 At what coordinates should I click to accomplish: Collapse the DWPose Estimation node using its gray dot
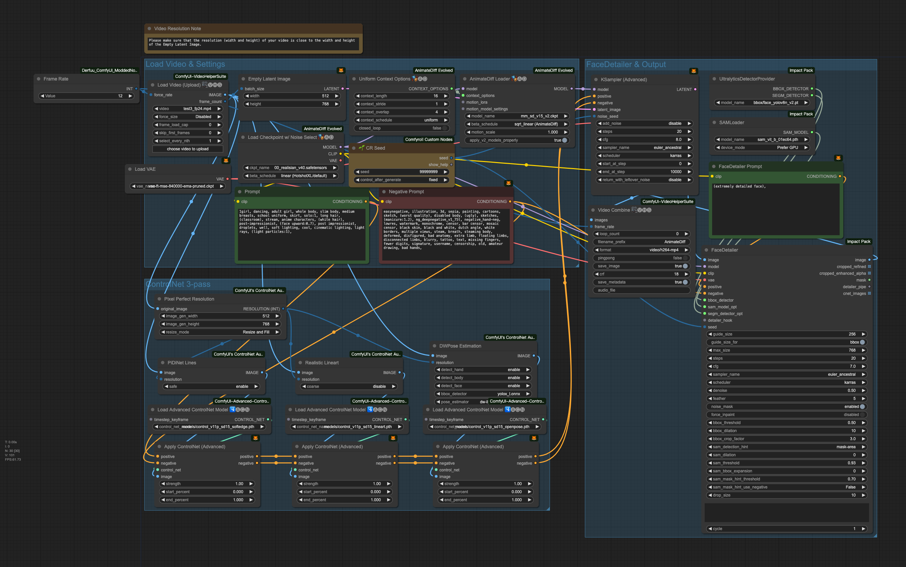pyautogui.click(x=434, y=346)
